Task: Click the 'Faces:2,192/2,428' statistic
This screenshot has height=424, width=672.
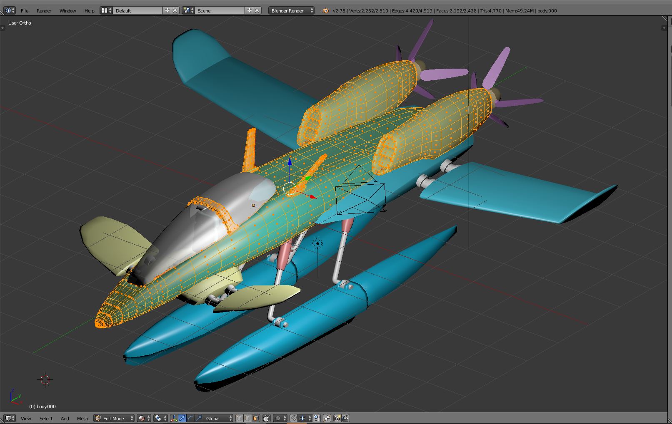Action: coord(456,11)
